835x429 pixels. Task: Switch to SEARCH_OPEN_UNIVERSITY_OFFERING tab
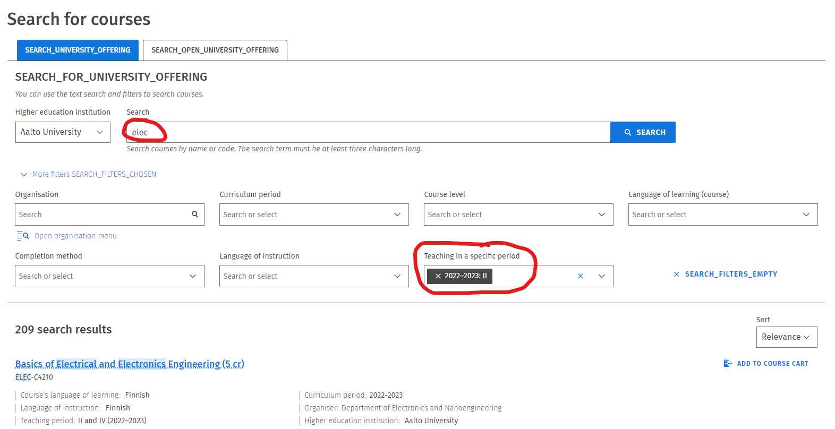point(215,50)
